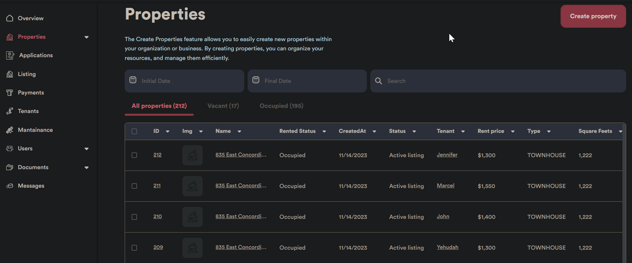Toggle the select-all checkbox in table header

pyautogui.click(x=134, y=131)
